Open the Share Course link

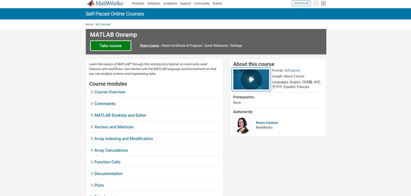click(149, 45)
